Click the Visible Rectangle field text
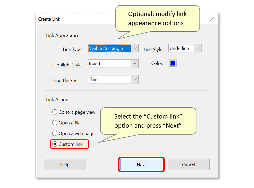 pyautogui.click(x=106, y=48)
